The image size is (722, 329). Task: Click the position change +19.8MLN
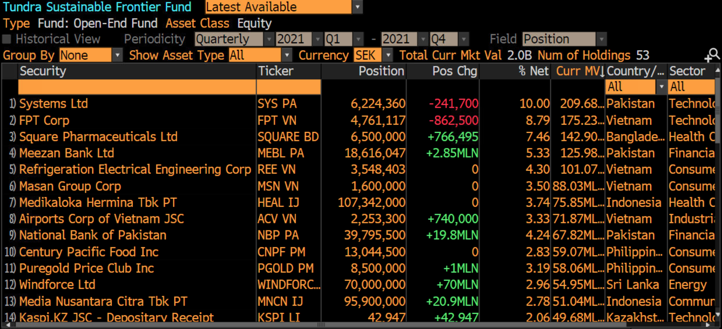click(452, 235)
